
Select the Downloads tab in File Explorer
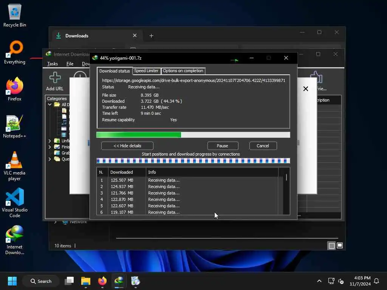pyautogui.click(x=96, y=36)
